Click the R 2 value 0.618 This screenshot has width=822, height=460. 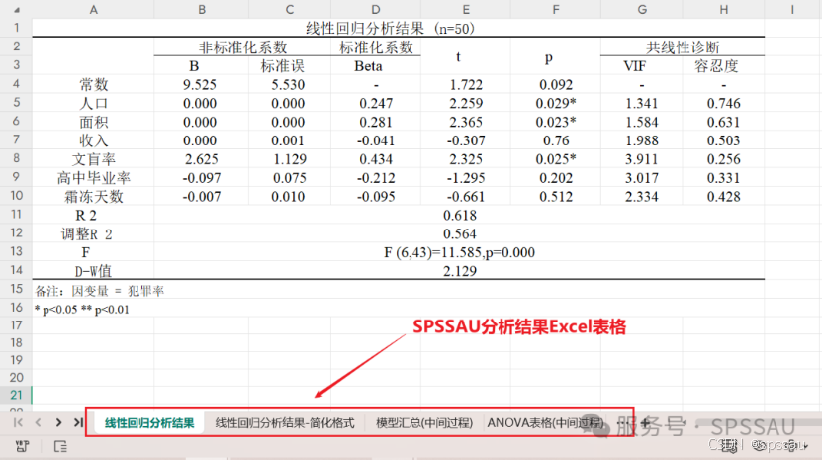[460, 215]
